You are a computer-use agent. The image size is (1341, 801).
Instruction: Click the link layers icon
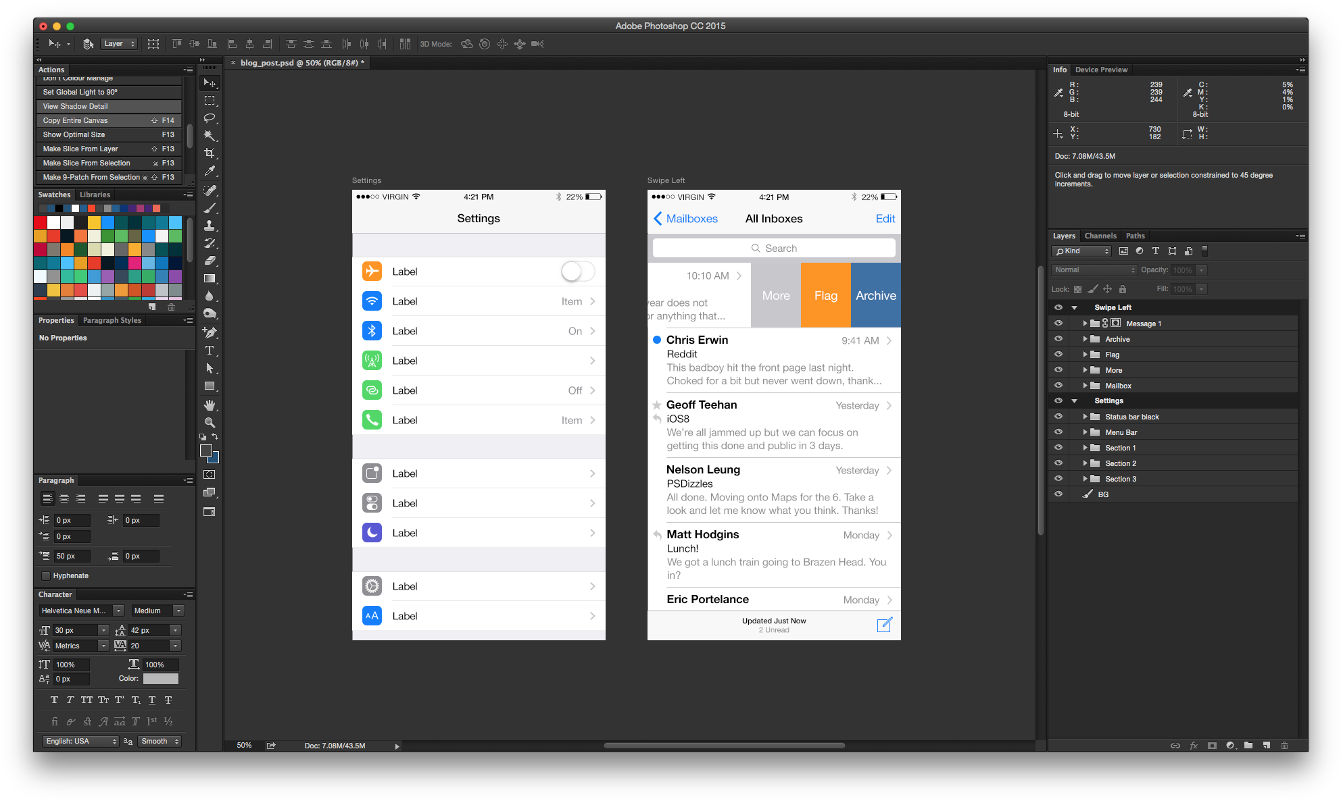coord(1175,746)
